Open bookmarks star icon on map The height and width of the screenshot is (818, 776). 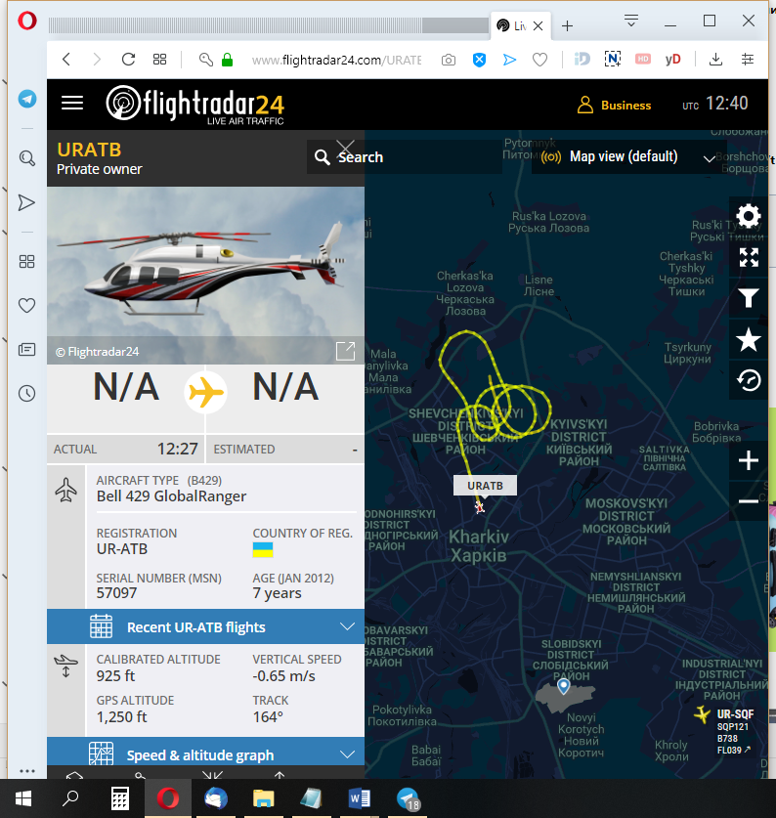749,340
